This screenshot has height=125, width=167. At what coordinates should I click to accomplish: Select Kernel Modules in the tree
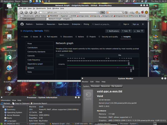tap(12, 115)
